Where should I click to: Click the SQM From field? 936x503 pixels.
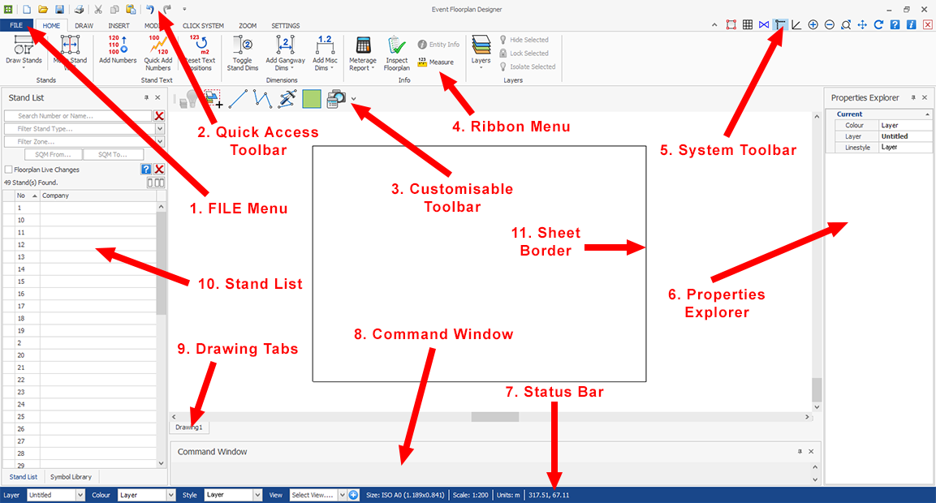53,154
